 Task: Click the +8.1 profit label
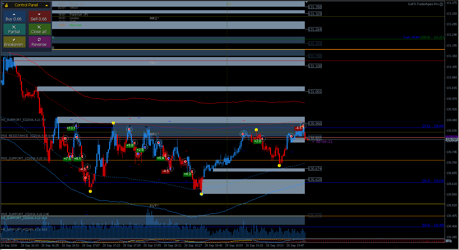[x=77, y=159]
